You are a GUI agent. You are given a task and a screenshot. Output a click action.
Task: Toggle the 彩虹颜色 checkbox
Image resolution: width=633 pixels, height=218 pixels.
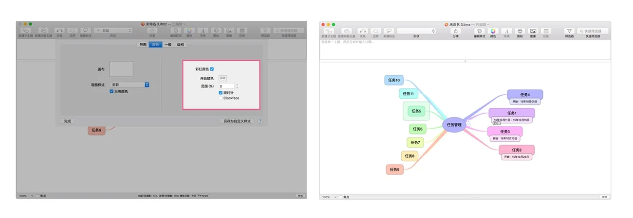(x=212, y=69)
